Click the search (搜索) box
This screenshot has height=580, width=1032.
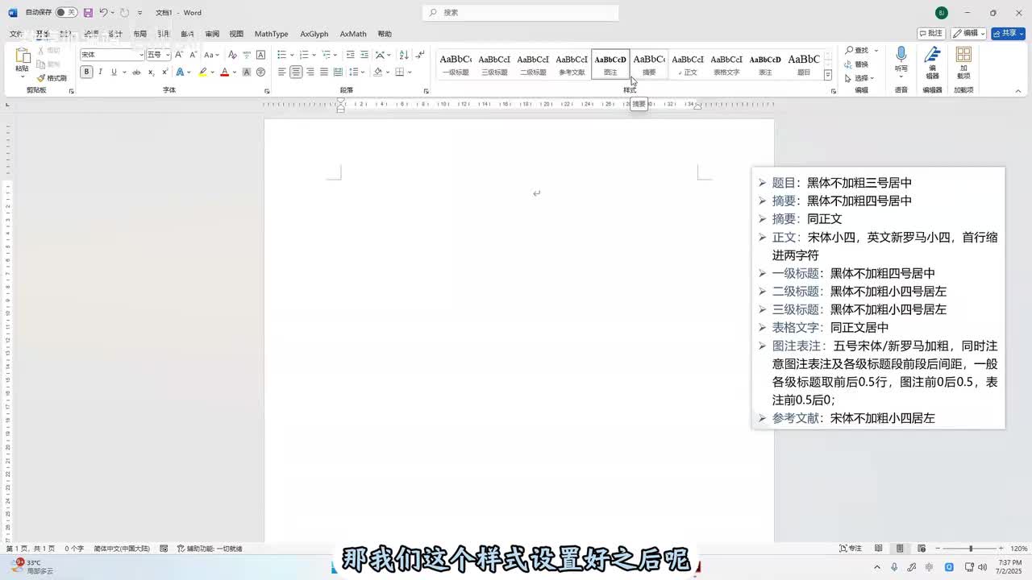click(521, 12)
